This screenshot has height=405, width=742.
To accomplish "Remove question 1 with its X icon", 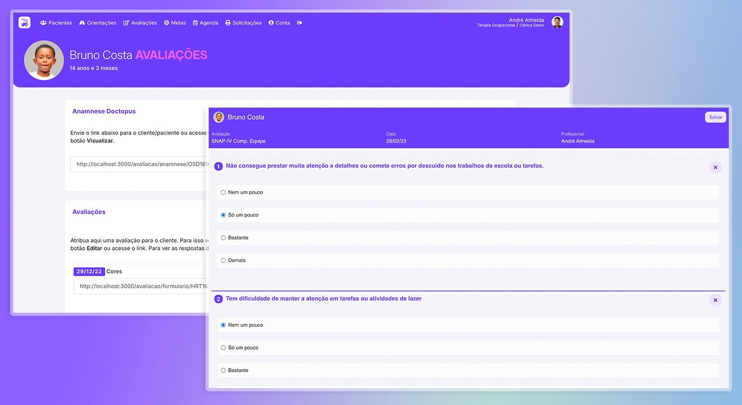I will coord(715,168).
